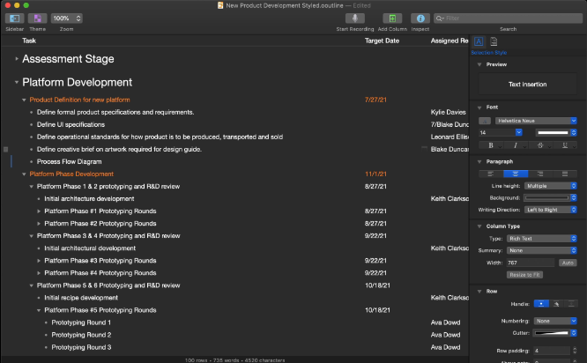
Task: Set paragraph alignment to center
Action: pos(516,174)
